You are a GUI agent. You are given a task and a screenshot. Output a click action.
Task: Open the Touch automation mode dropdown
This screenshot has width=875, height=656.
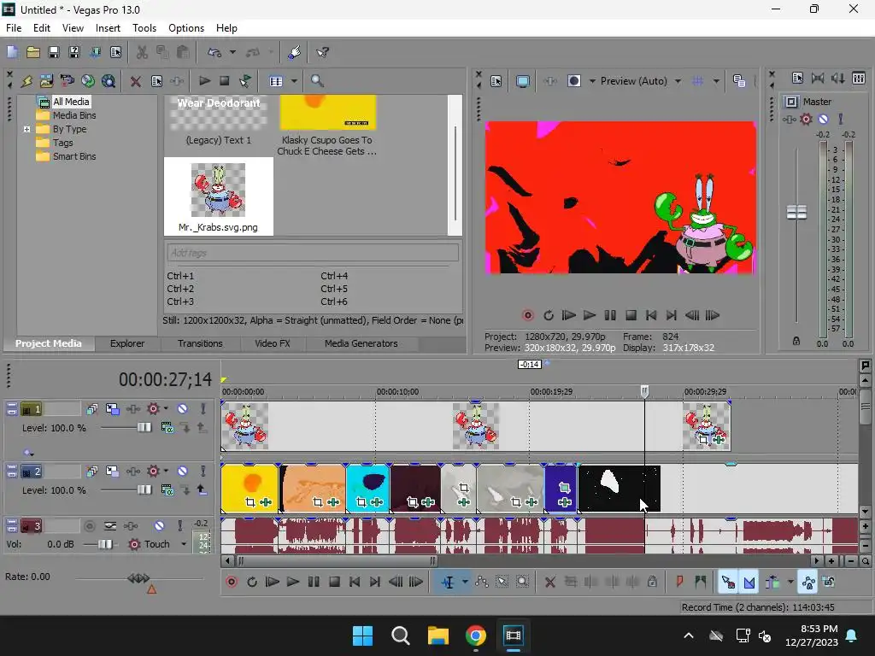184,544
